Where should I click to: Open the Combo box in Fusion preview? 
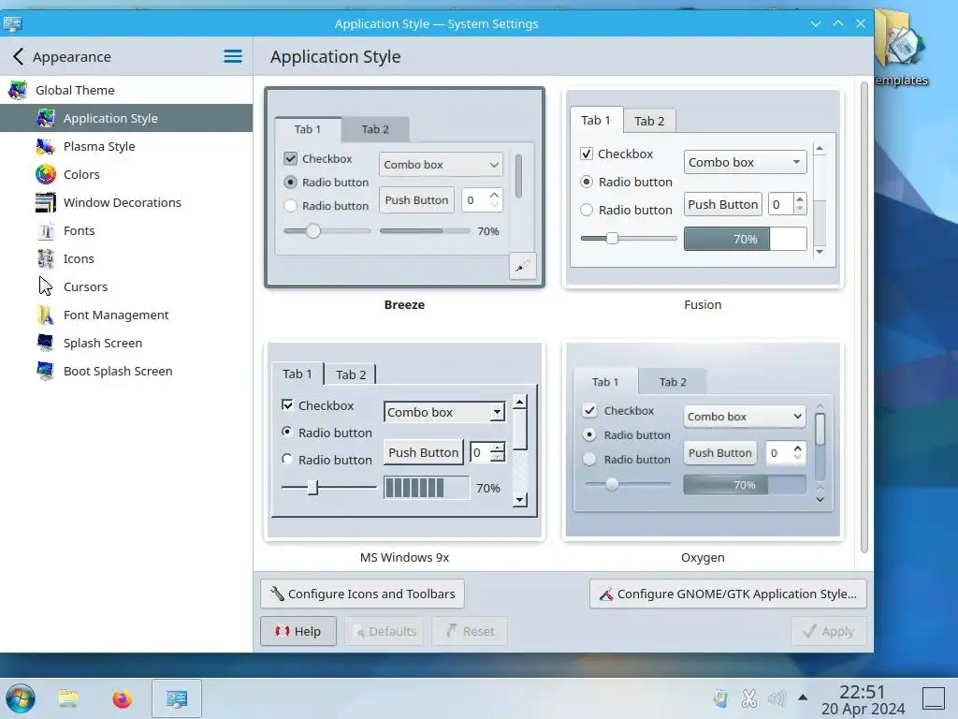click(x=746, y=162)
